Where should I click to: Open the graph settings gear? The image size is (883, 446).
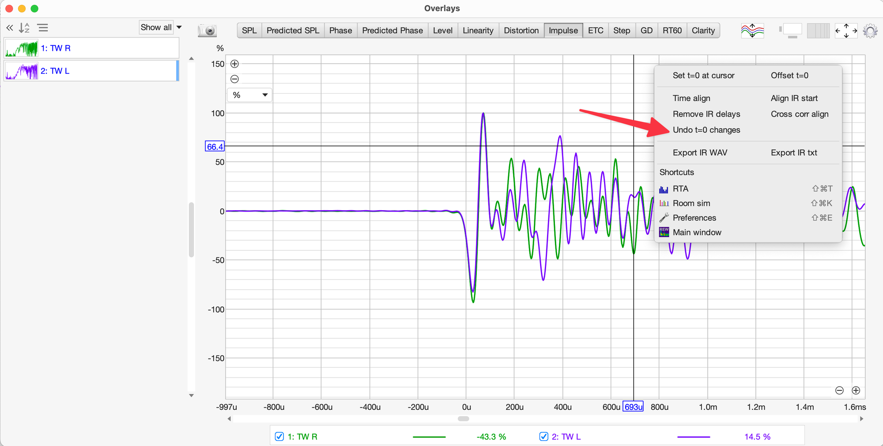pyautogui.click(x=870, y=31)
